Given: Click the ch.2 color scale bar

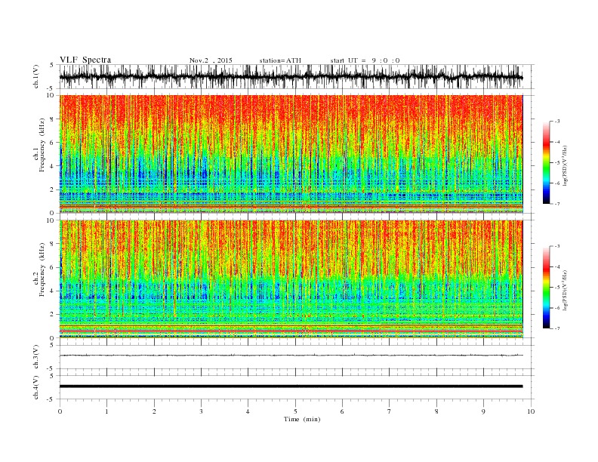Looking at the screenshot, I should [546, 287].
